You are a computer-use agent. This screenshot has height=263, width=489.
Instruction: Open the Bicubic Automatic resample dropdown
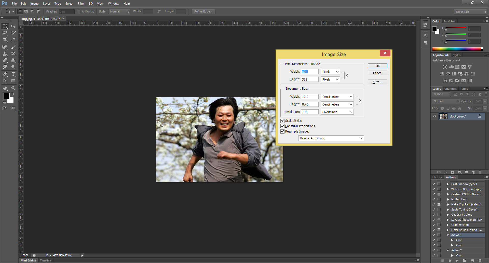click(x=331, y=138)
